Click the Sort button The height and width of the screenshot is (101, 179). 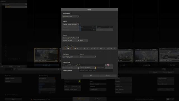[67, 87]
